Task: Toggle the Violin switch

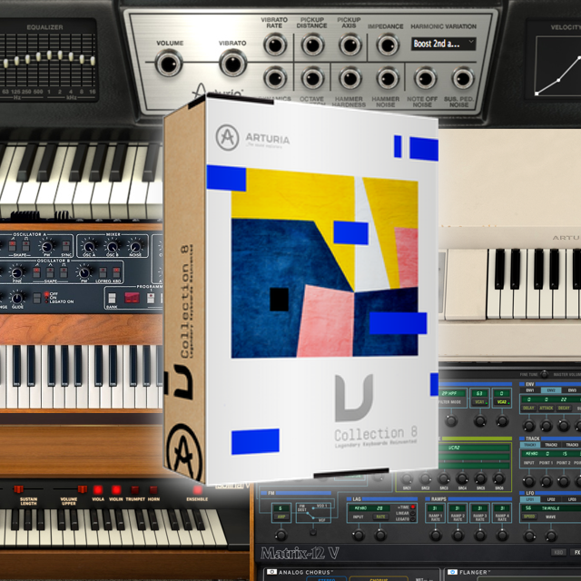Action: click(x=113, y=488)
